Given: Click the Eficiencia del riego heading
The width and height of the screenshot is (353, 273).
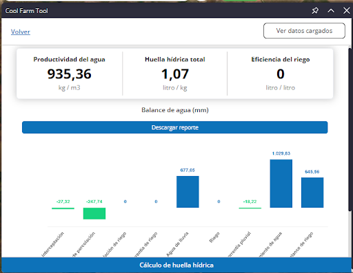Looking at the screenshot, I should click(281, 59).
